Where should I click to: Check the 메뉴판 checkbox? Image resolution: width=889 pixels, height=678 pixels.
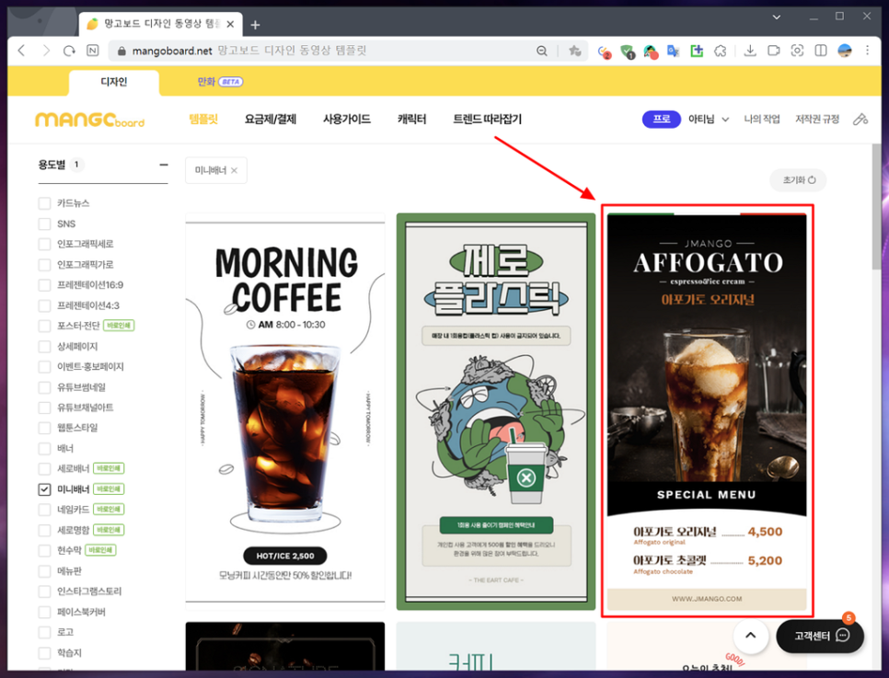(x=44, y=571)
